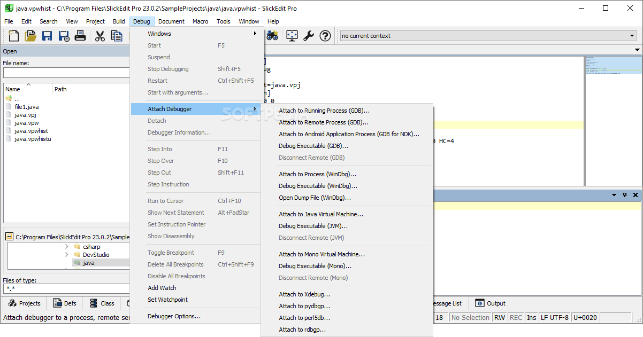The width and height of the screenshot is (643, 337).
Task: Switch to the Class tab
Action: 102,303
